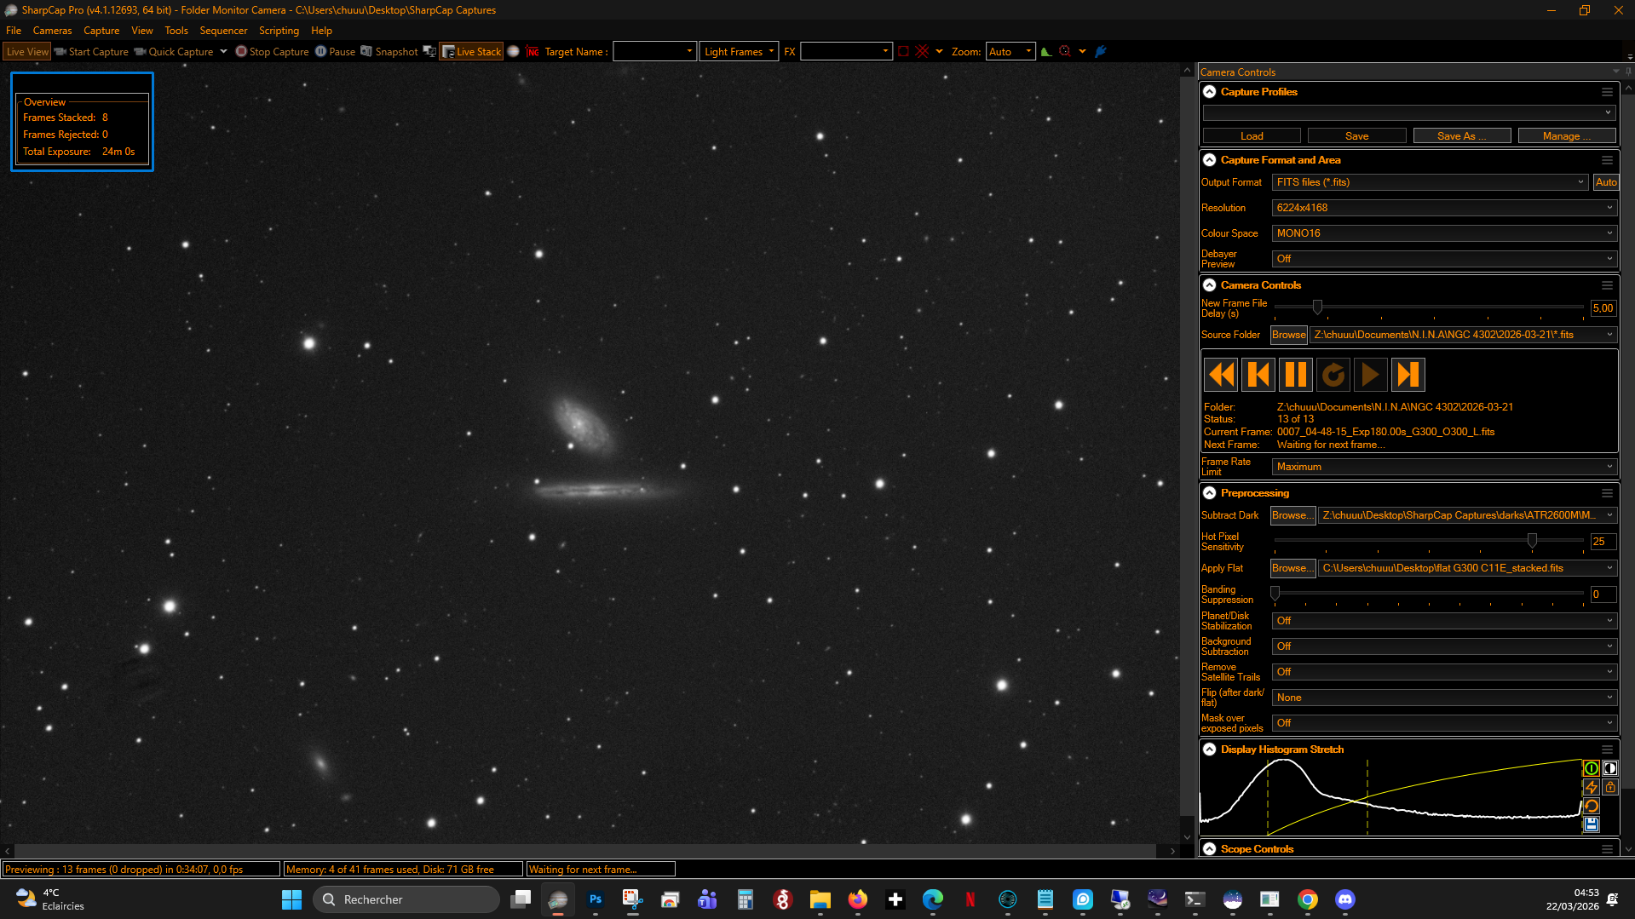Click the Apply Flat Browse button
Viewport: 1635px width, 919px height.
pyautogui.click(x=1292, y=568)
